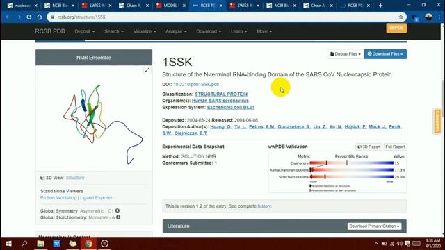Click the screen recorder taskbar icon
The width and height of the screenshot is (445, 250).
[x=104, y=244]
